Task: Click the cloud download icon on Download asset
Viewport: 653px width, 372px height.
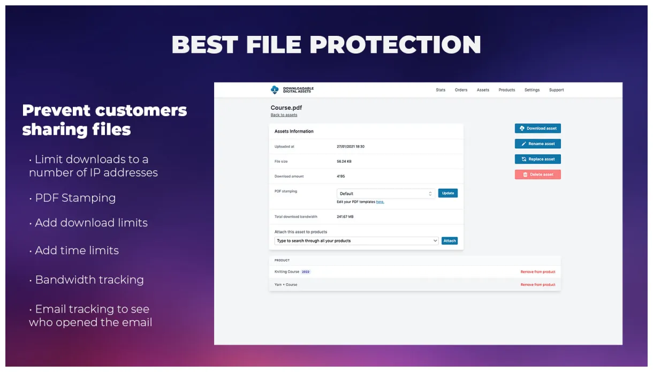Action: point(522,128)
